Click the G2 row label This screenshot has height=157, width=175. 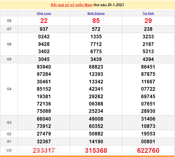(9, 134)
